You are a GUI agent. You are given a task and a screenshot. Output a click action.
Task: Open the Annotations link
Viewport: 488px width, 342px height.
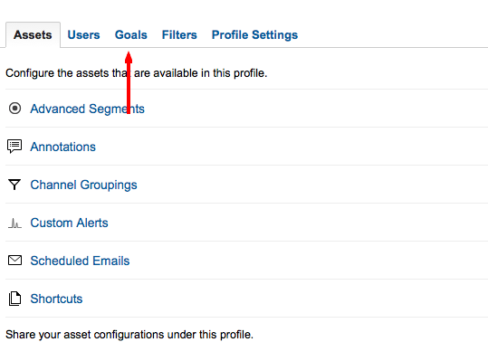62,147
